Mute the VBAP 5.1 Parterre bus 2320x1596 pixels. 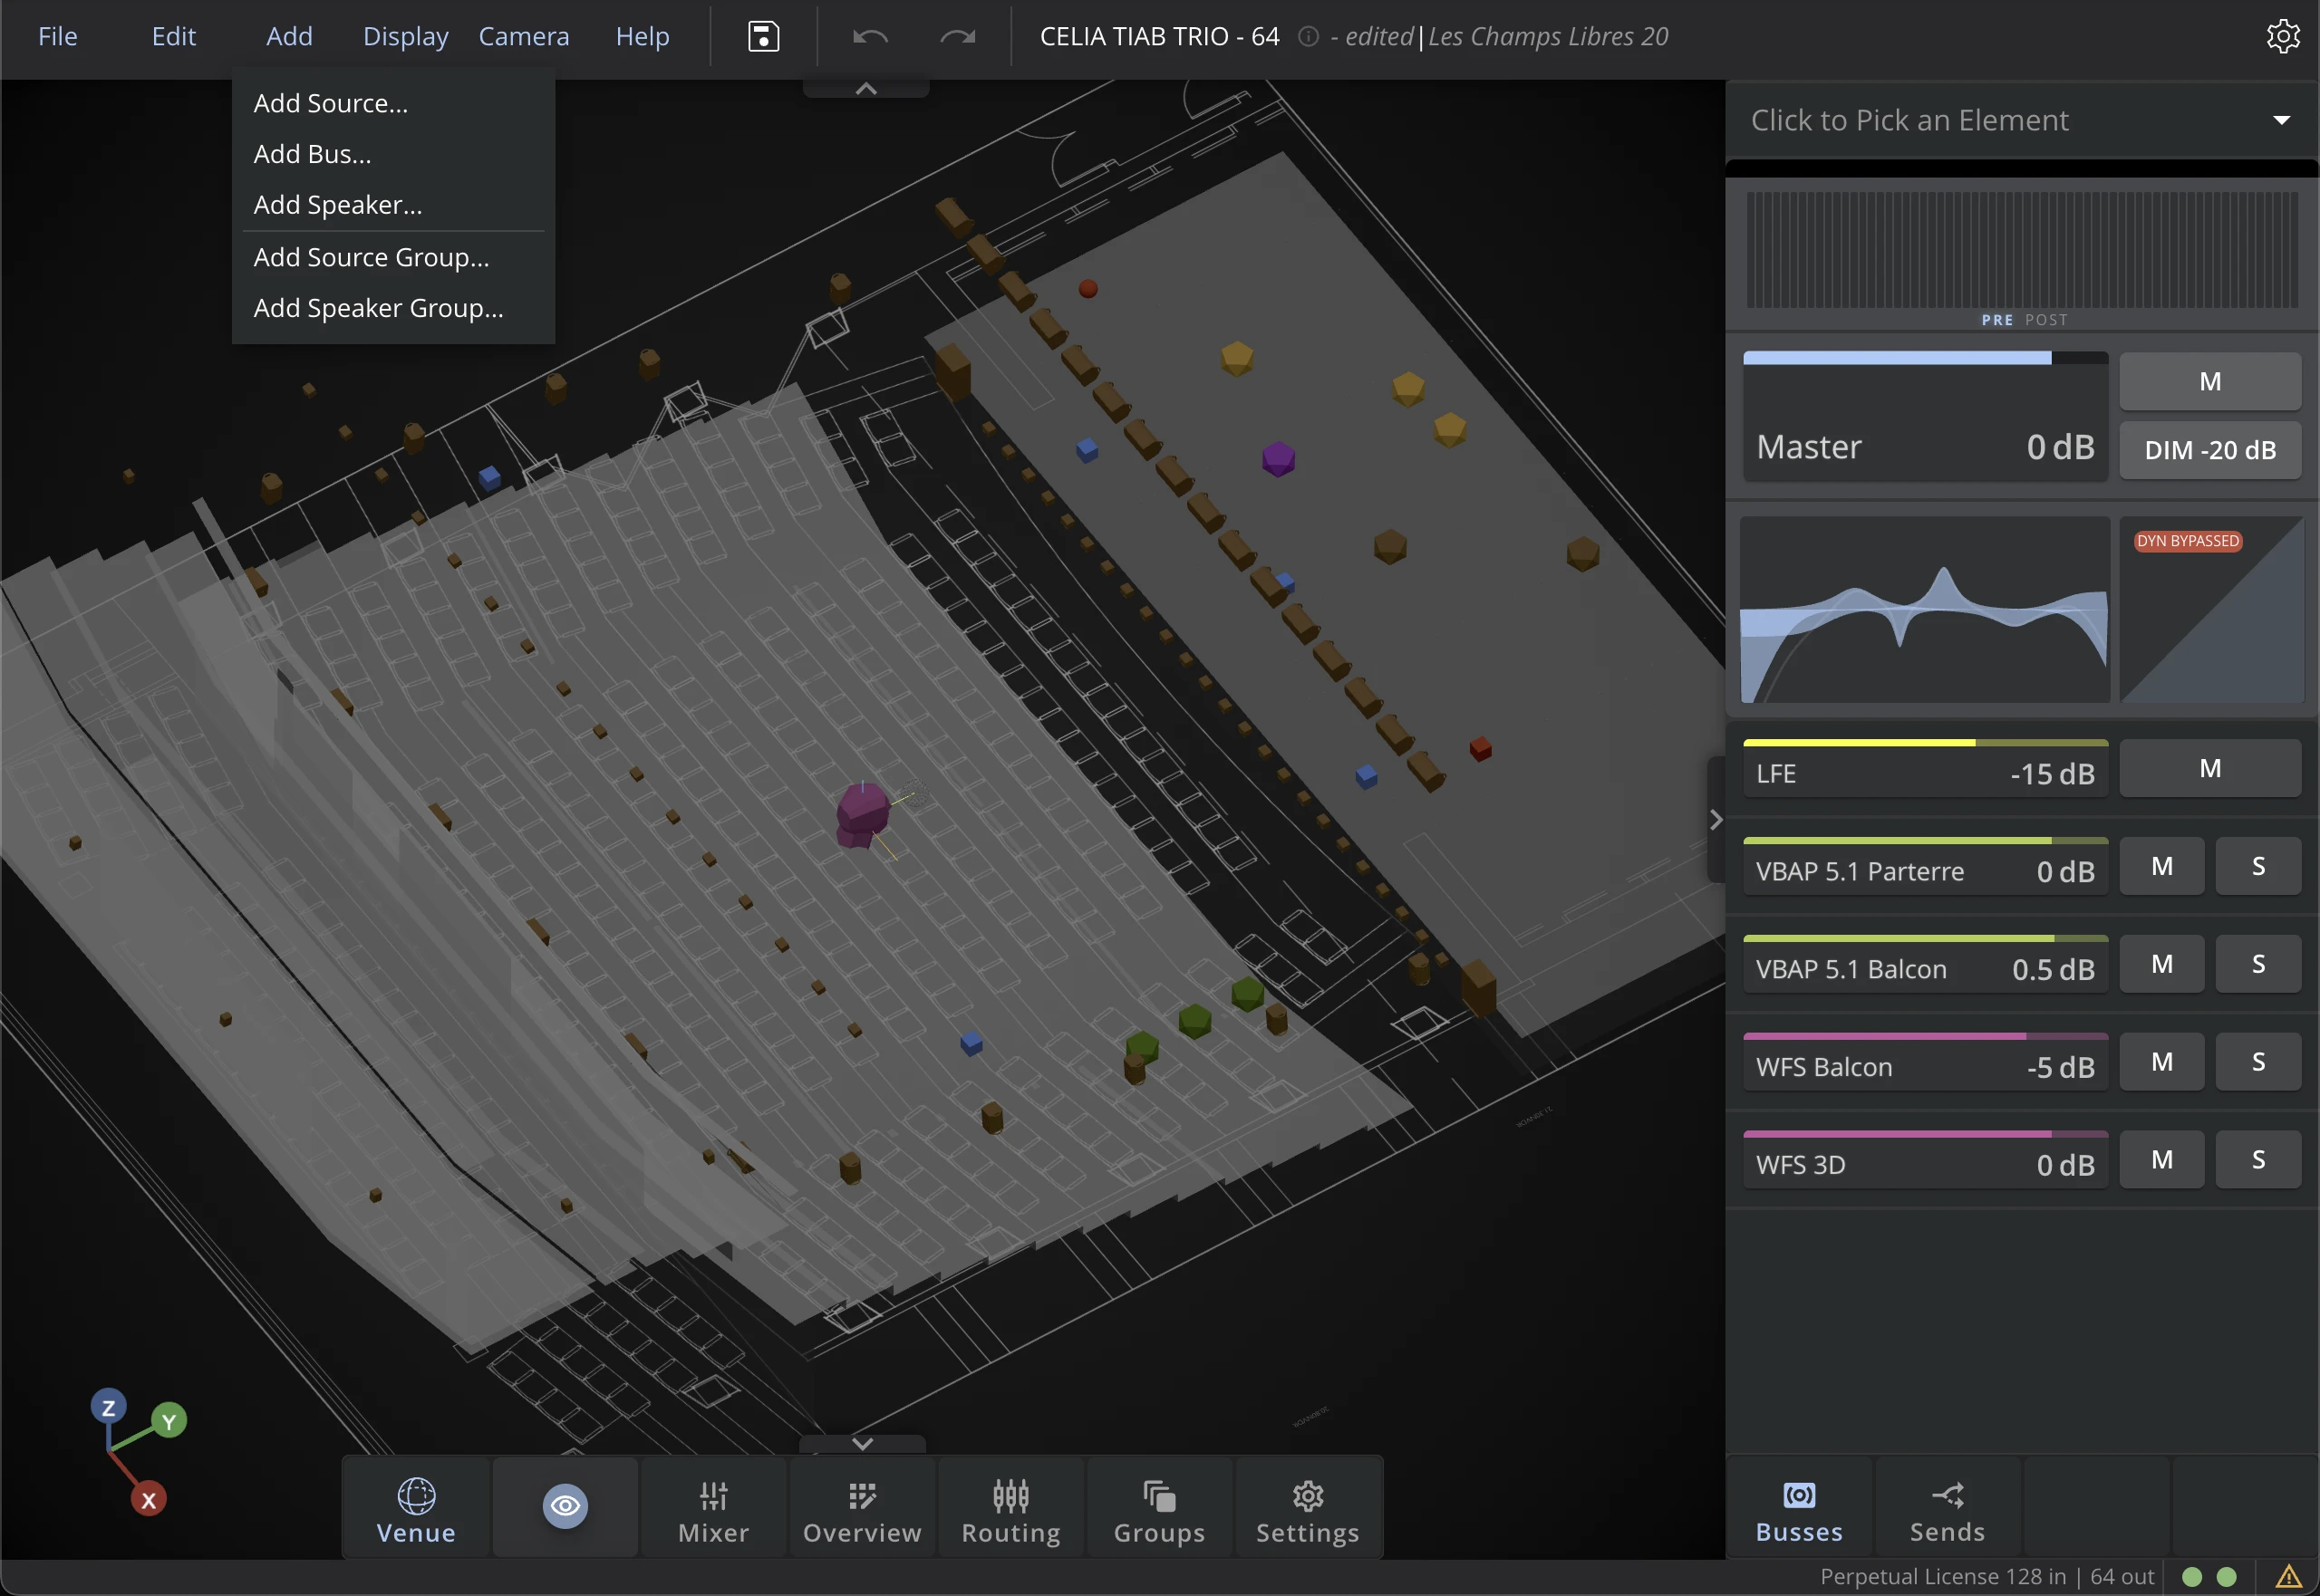click(x=2162, y=866)
